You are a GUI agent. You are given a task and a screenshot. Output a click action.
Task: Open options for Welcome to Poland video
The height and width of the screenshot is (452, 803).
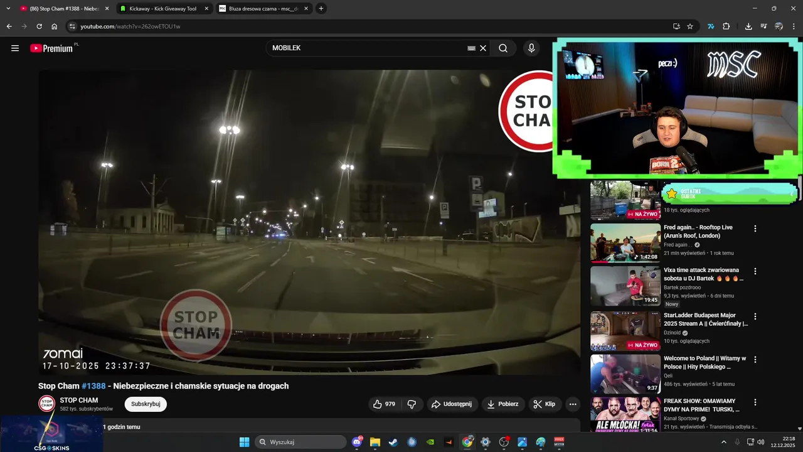click(755, 360)
